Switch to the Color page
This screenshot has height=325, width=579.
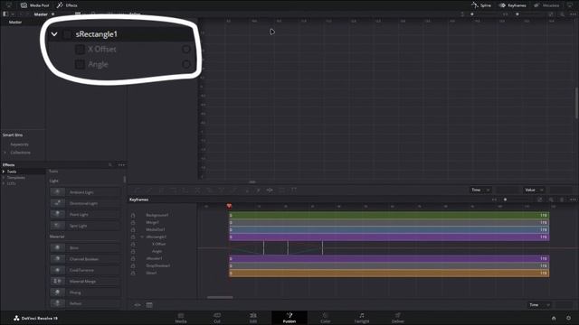(x=325, y=318)
